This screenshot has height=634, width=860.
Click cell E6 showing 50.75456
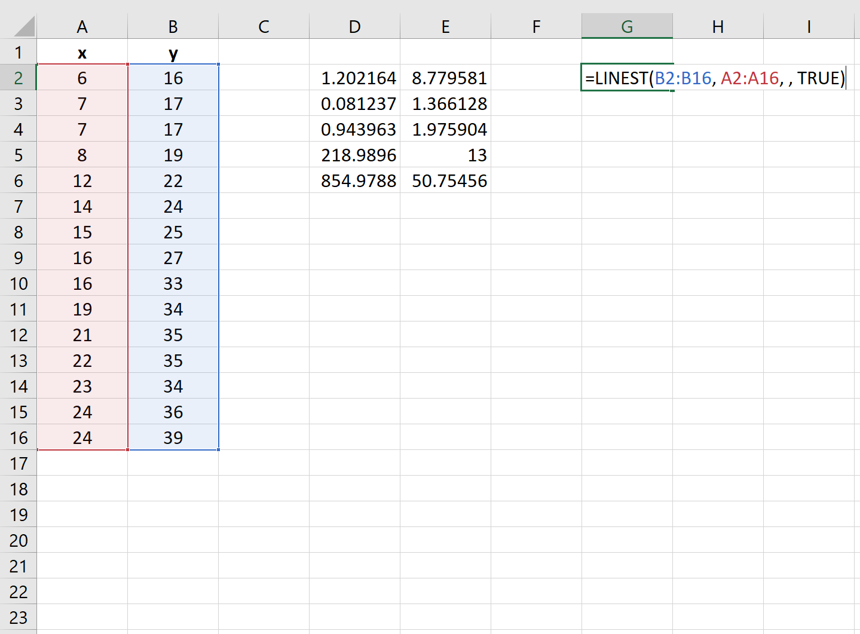coord(446,180)
